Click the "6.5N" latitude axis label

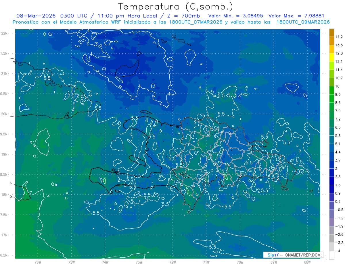(x=4, y=255)
